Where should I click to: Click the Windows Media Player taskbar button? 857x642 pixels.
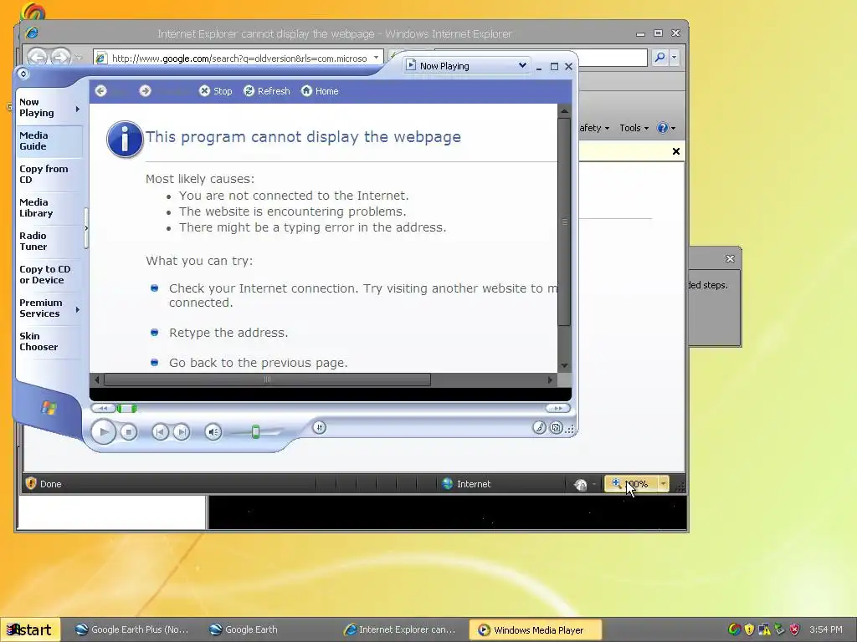(536, 629)
